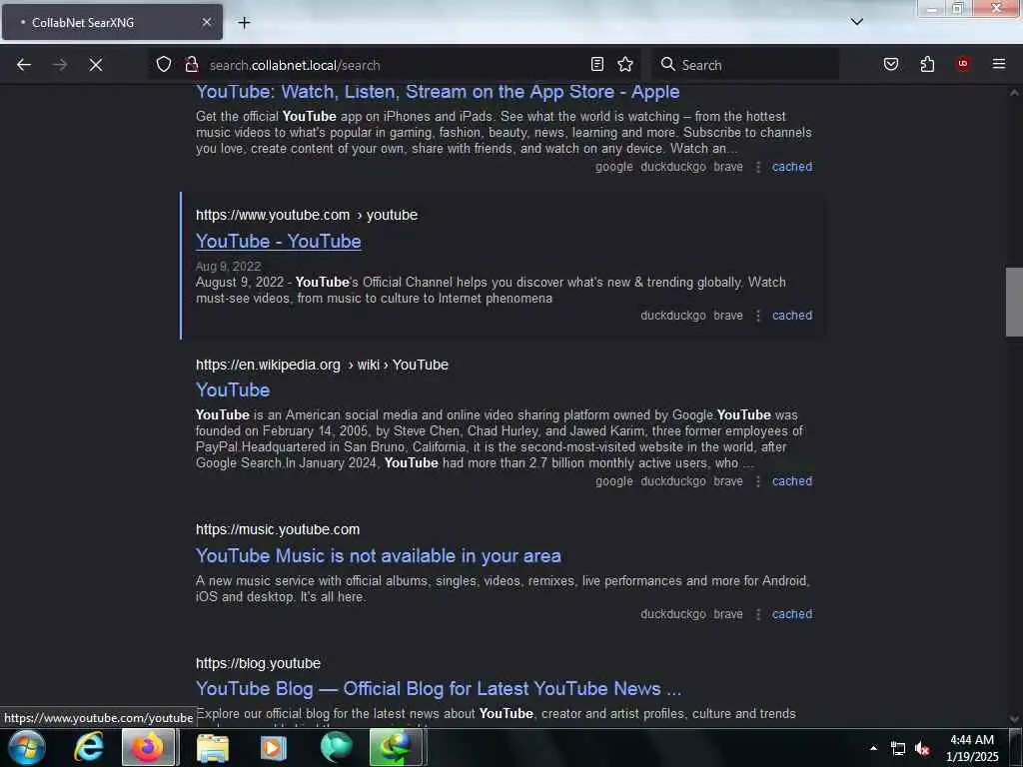Open cached version of App Store result
The image size is (1023, 767).
click(792, 167)
